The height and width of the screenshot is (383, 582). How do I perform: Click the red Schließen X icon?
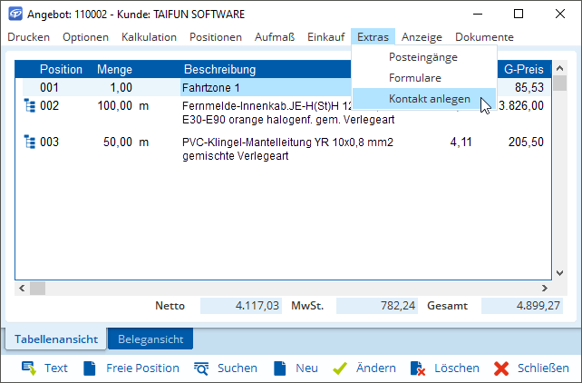[x=500, y=368]
